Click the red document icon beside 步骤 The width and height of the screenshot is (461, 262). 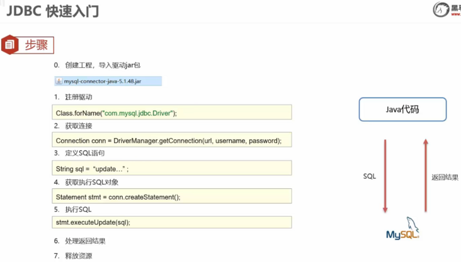pos(9,45)
